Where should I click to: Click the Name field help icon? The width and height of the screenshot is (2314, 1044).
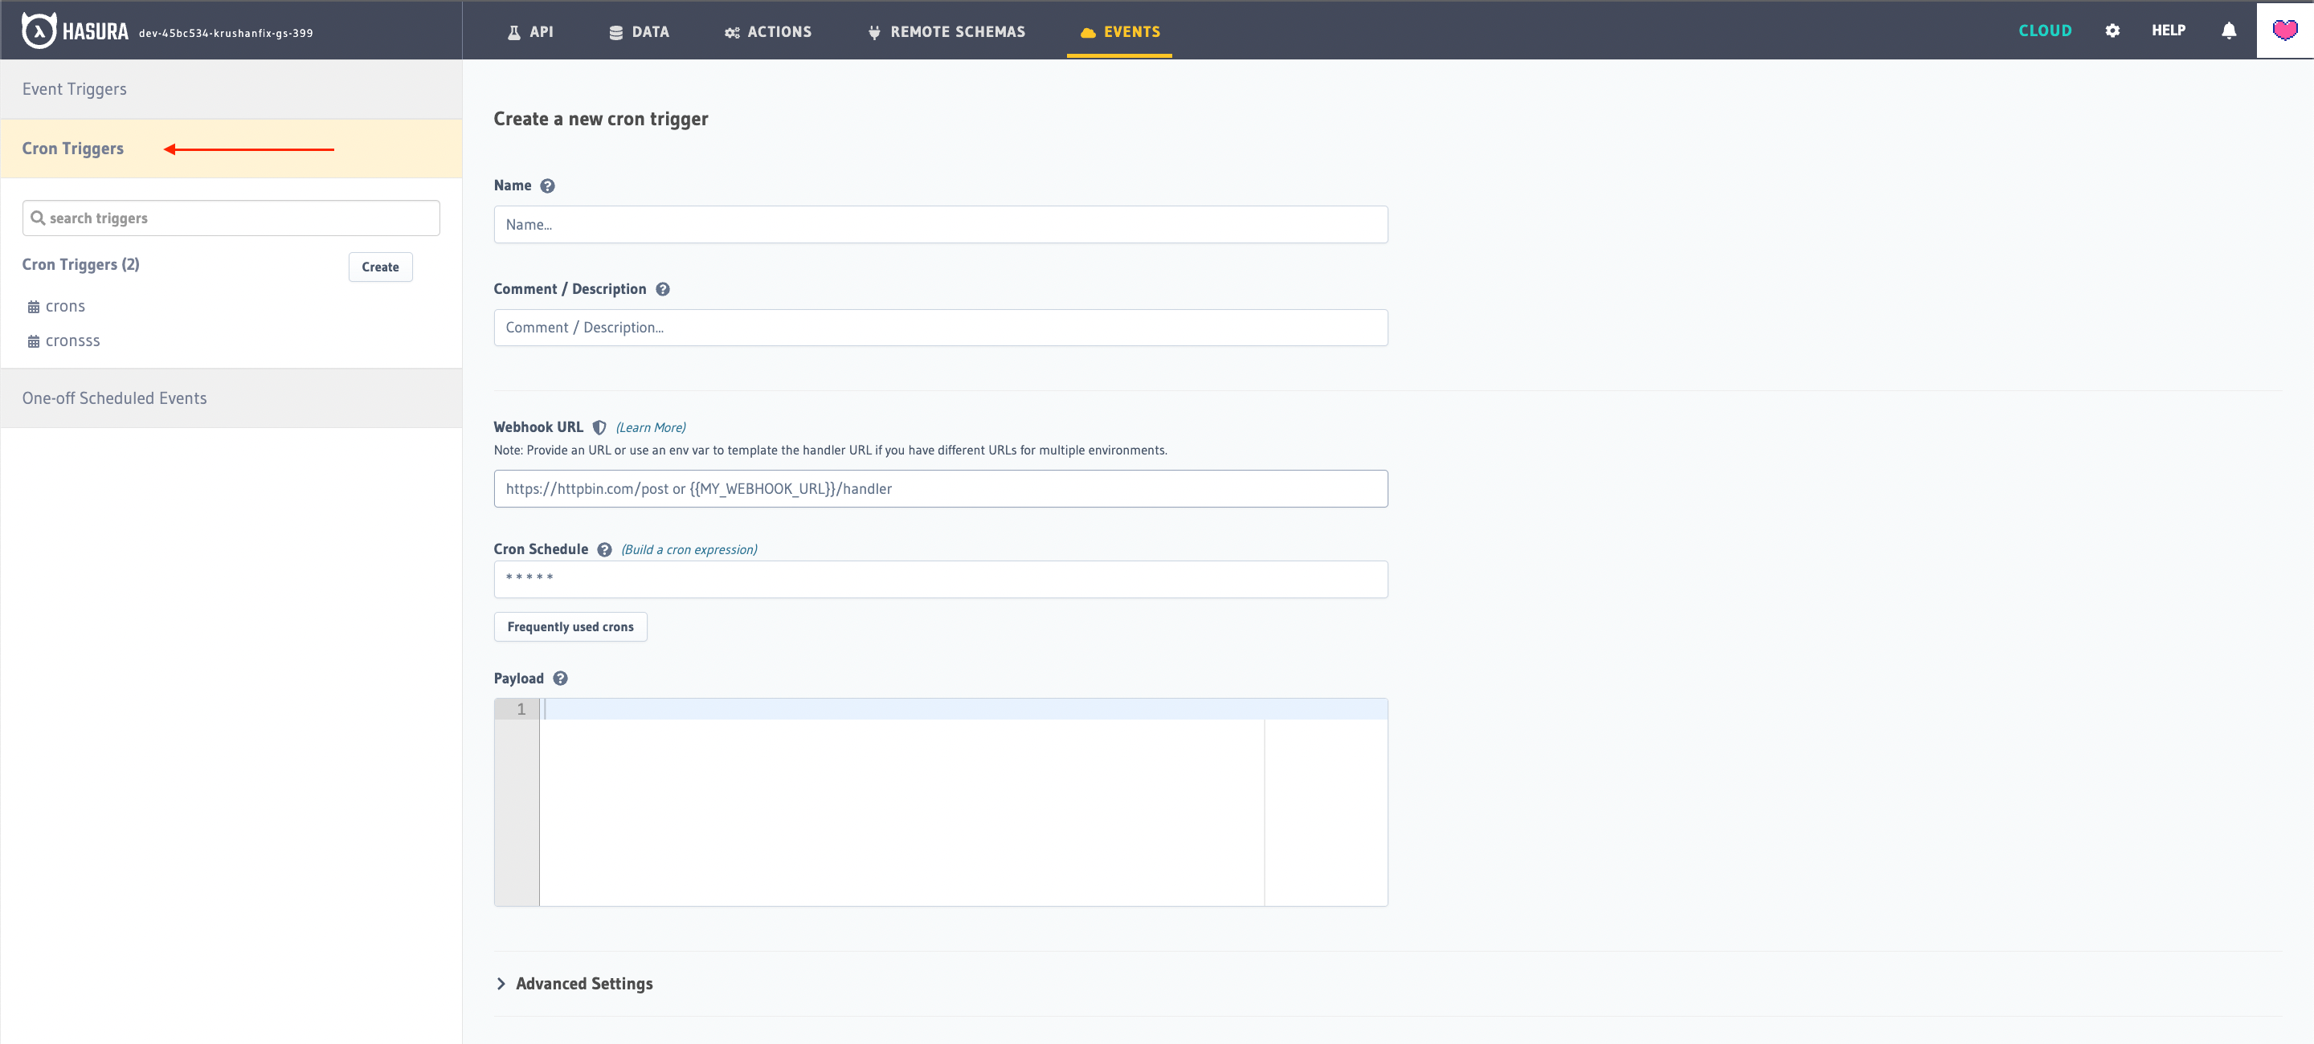click(547, 186)
